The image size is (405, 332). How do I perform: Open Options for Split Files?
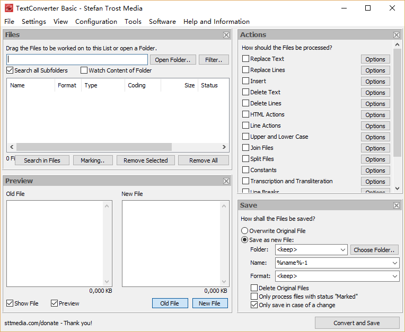pos(375,159)
